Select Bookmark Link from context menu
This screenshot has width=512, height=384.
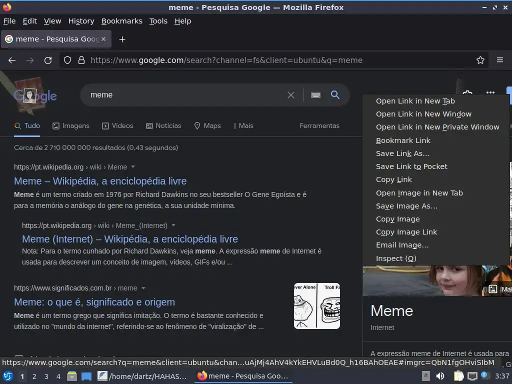coord(435,140)
